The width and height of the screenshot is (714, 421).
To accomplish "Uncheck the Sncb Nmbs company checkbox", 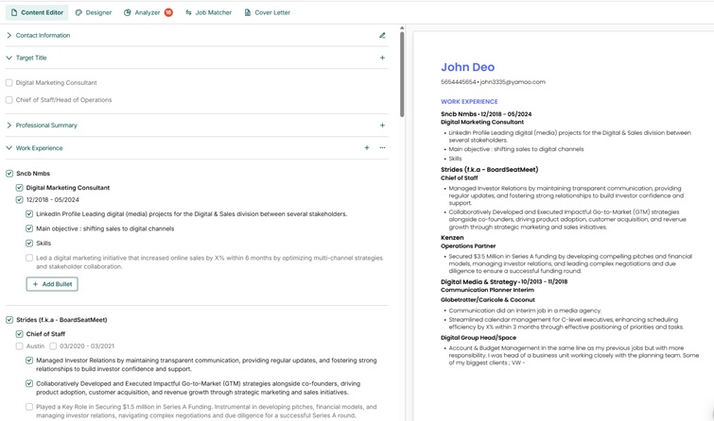I will coord(9,174).
